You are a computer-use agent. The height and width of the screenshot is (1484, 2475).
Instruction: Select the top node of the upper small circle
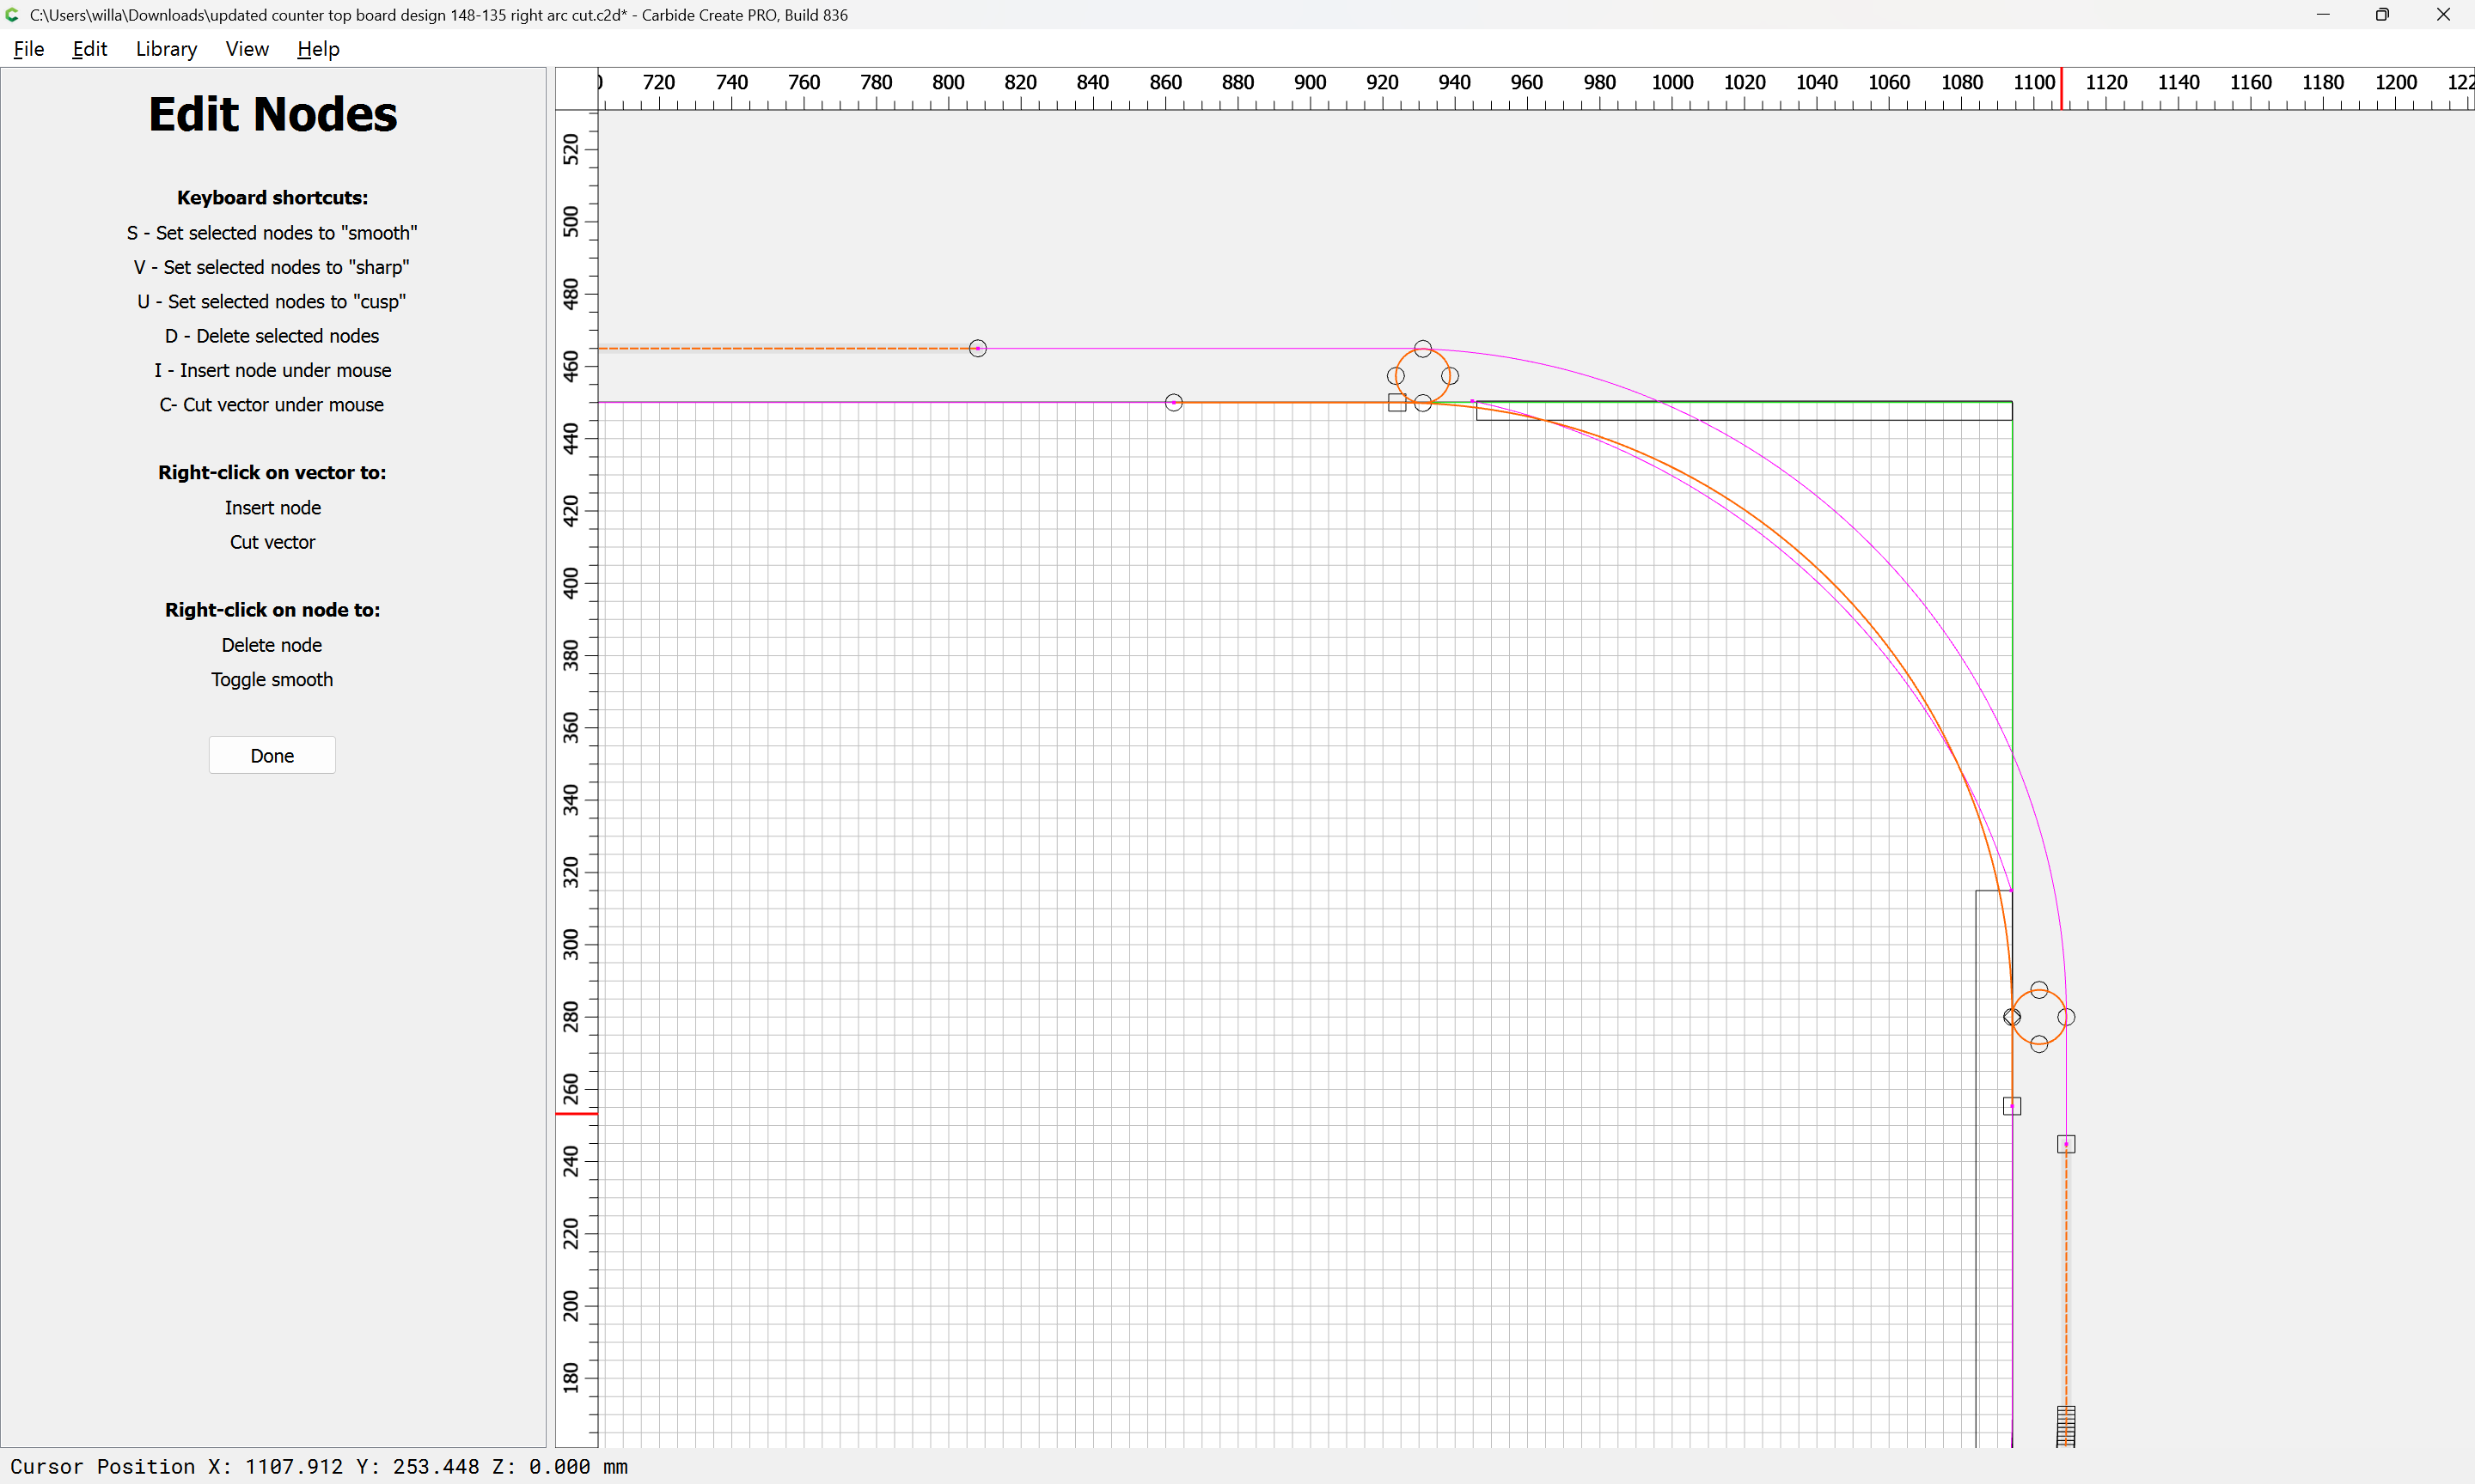[x=1422, y=348]
